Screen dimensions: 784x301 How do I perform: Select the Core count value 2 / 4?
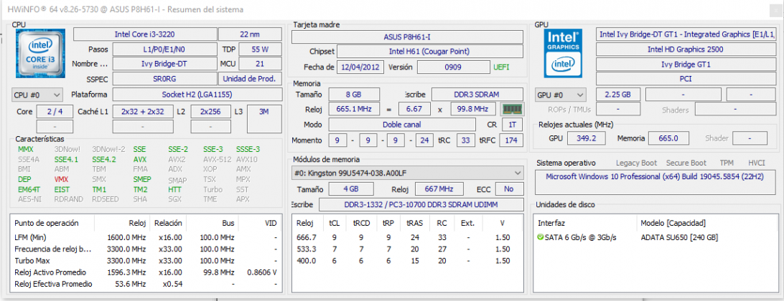(x=55, y=112)
